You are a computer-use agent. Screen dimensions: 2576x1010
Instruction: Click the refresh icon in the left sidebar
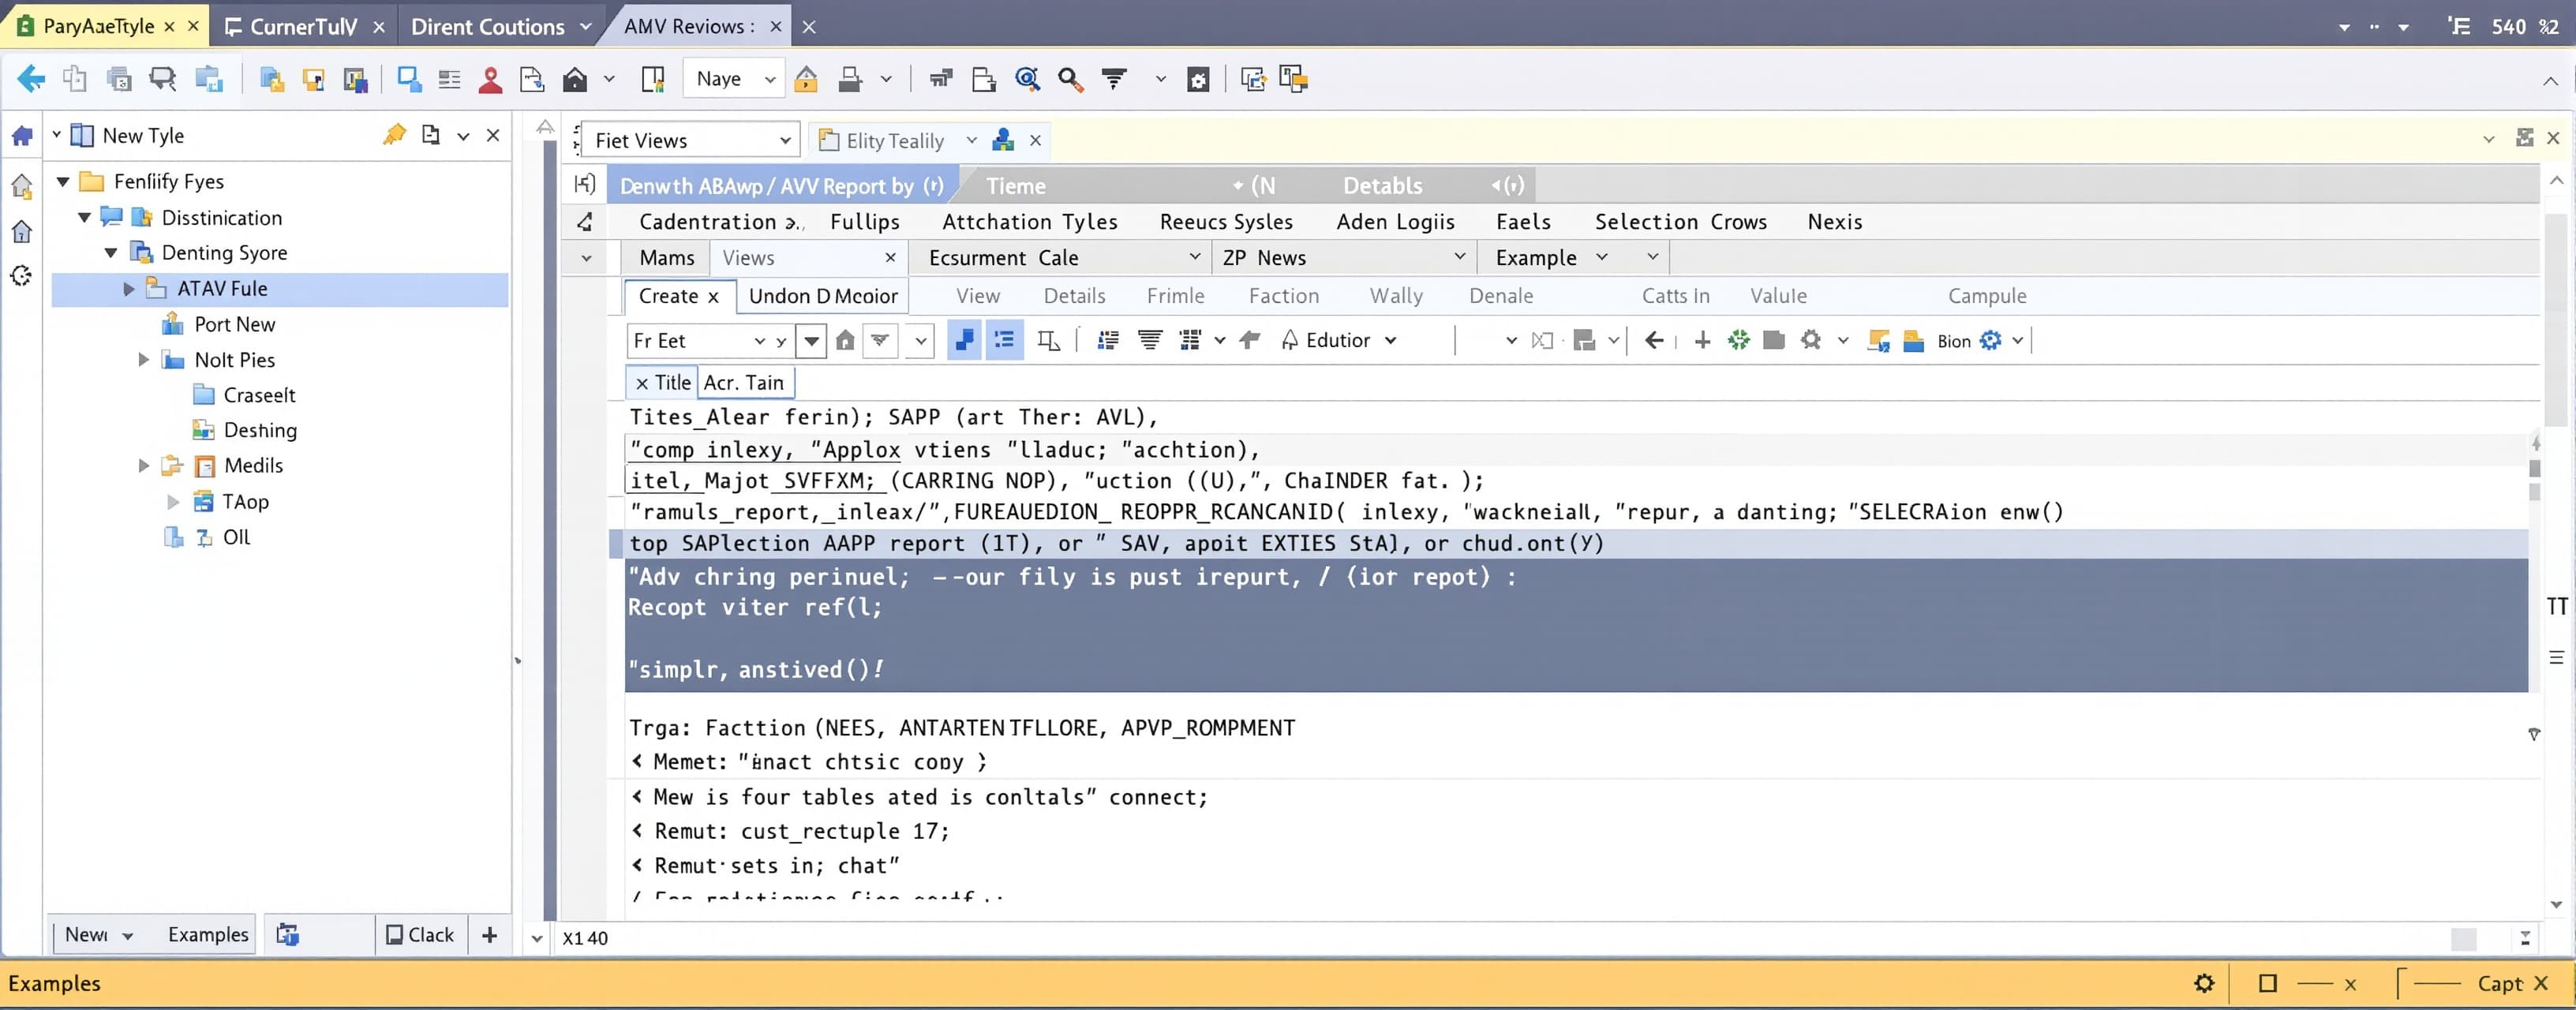point(21,275)
